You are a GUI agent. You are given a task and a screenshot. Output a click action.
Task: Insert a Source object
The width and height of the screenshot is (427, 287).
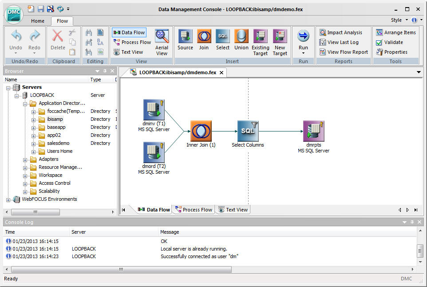(x=185, y=40)
